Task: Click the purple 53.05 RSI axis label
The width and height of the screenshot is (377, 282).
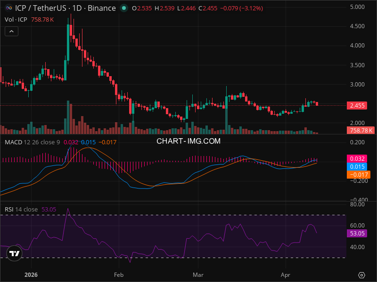Action: click(357, 233)
